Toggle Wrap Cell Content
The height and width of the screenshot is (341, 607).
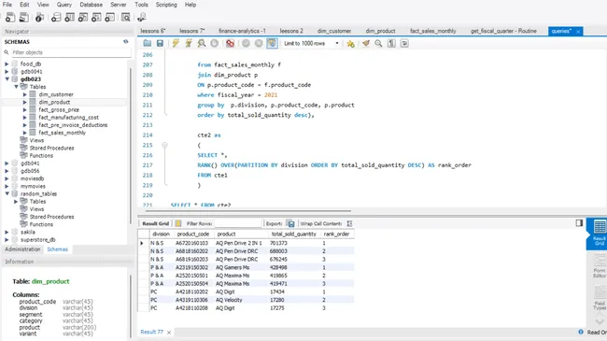point(349,223)
